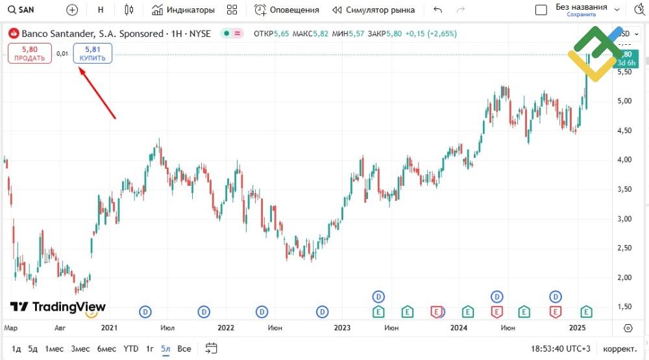Redo the chart action
Viewport: 649px width, 360px height.
click(x=461, y=10)
